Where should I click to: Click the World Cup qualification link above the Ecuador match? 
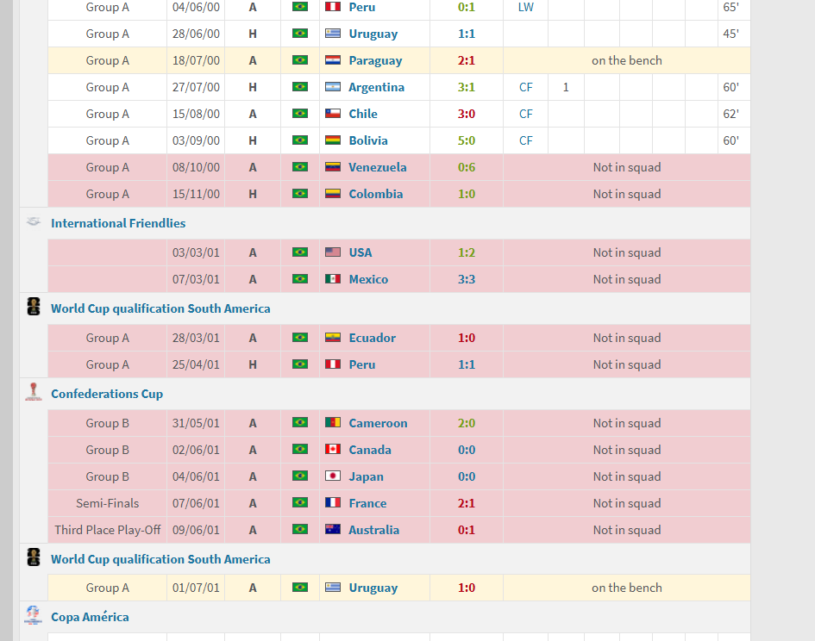[x=160, y=308]
